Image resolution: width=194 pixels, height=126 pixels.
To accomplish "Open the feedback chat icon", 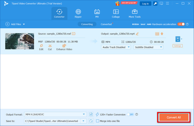I will (x=161, y=3).
